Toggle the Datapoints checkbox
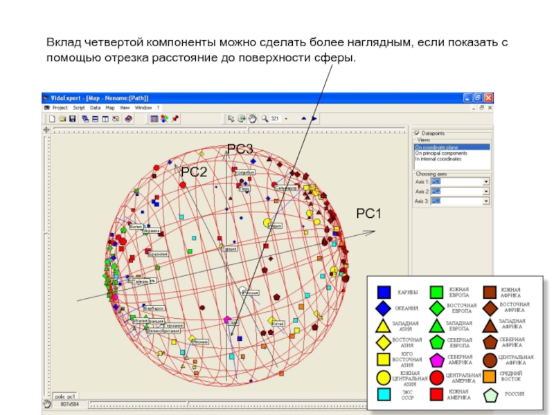 tap(417, 133)
